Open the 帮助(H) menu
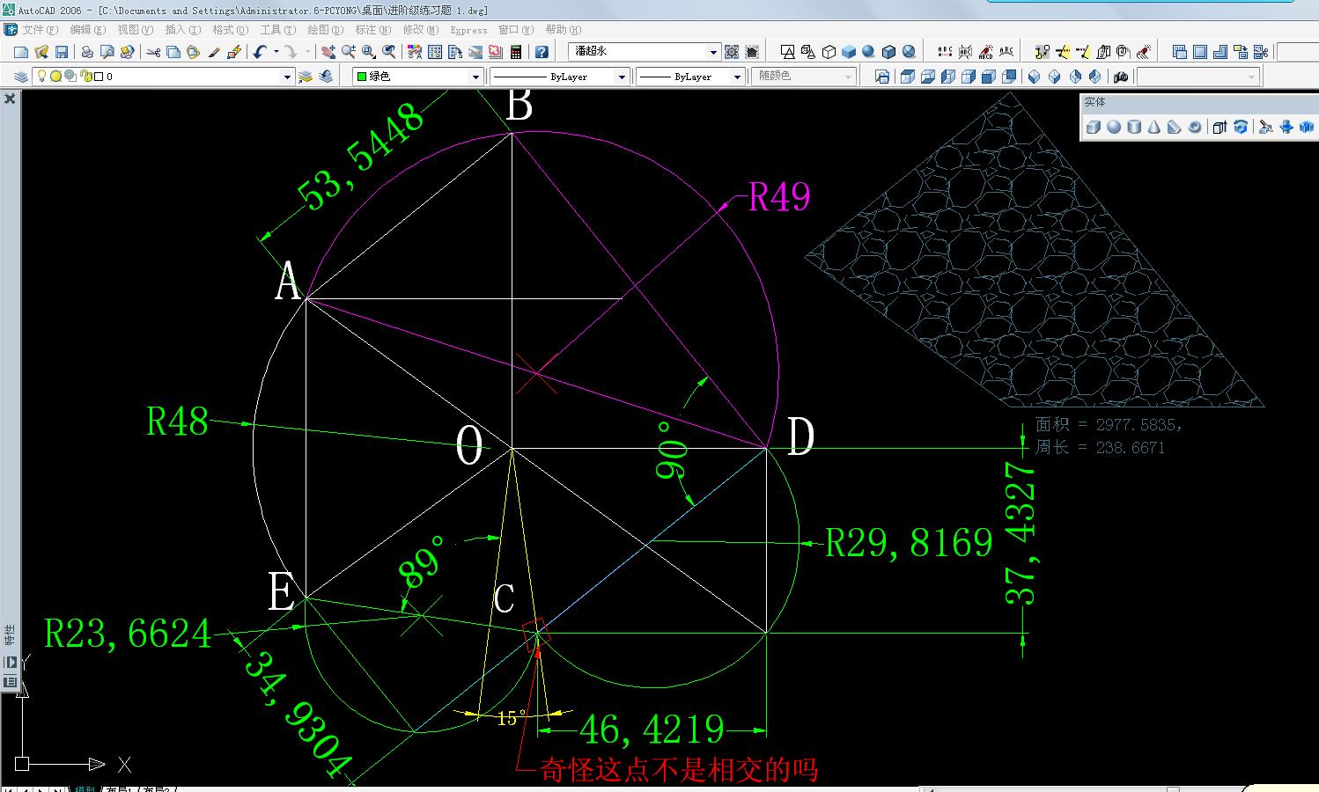This screenshot has height=792, width=1319. [x=564, y=30]
